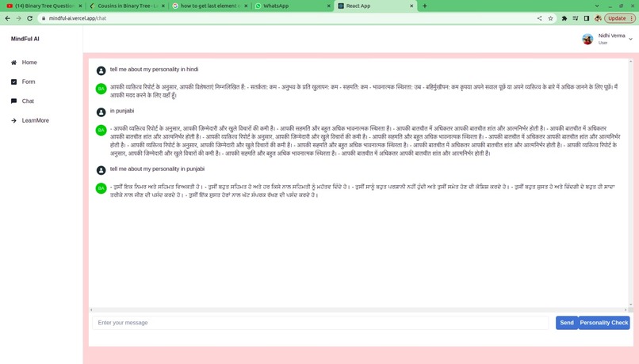This screenshot has width=639, height=364.
Task: Click the Chat bubble icon in sidebar
Action: point(13,100)
